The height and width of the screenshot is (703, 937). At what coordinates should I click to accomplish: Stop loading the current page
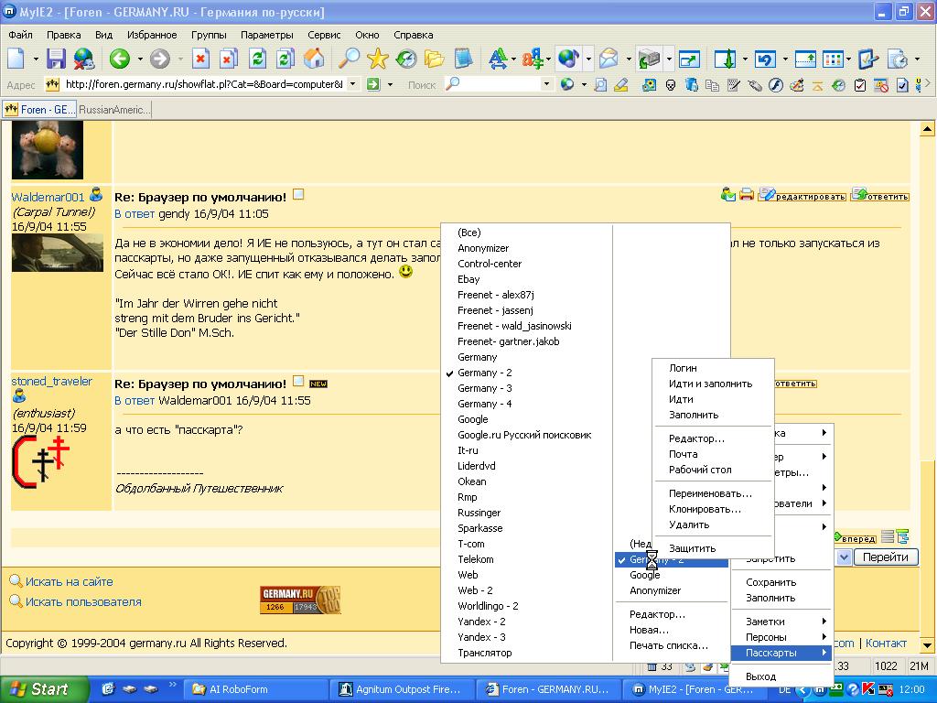click(200, 59)
